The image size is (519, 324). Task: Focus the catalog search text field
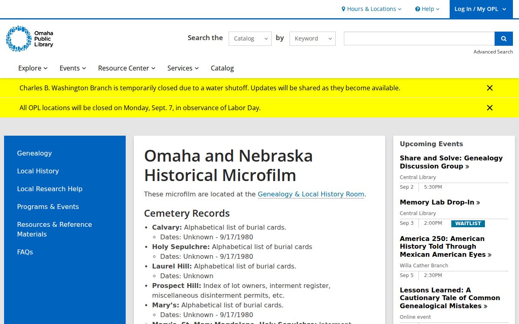pos(419,38)
